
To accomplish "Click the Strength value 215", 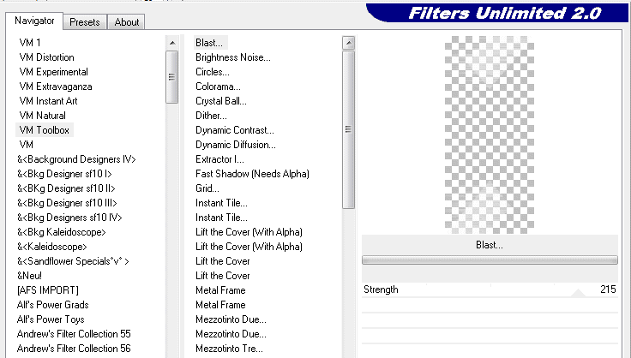I will point(608,289).
